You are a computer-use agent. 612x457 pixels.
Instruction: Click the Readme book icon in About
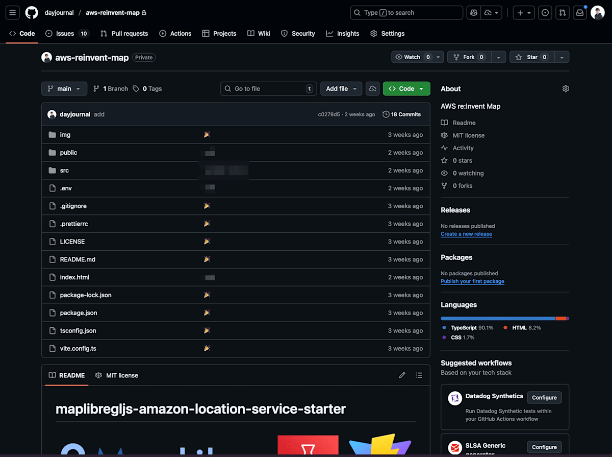click(x=444, y=123)
